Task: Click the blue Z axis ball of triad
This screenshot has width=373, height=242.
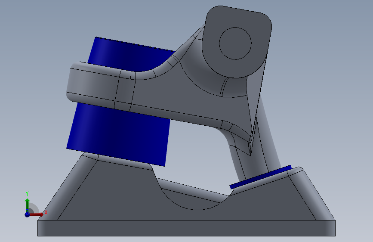Action: coord(27,214)
